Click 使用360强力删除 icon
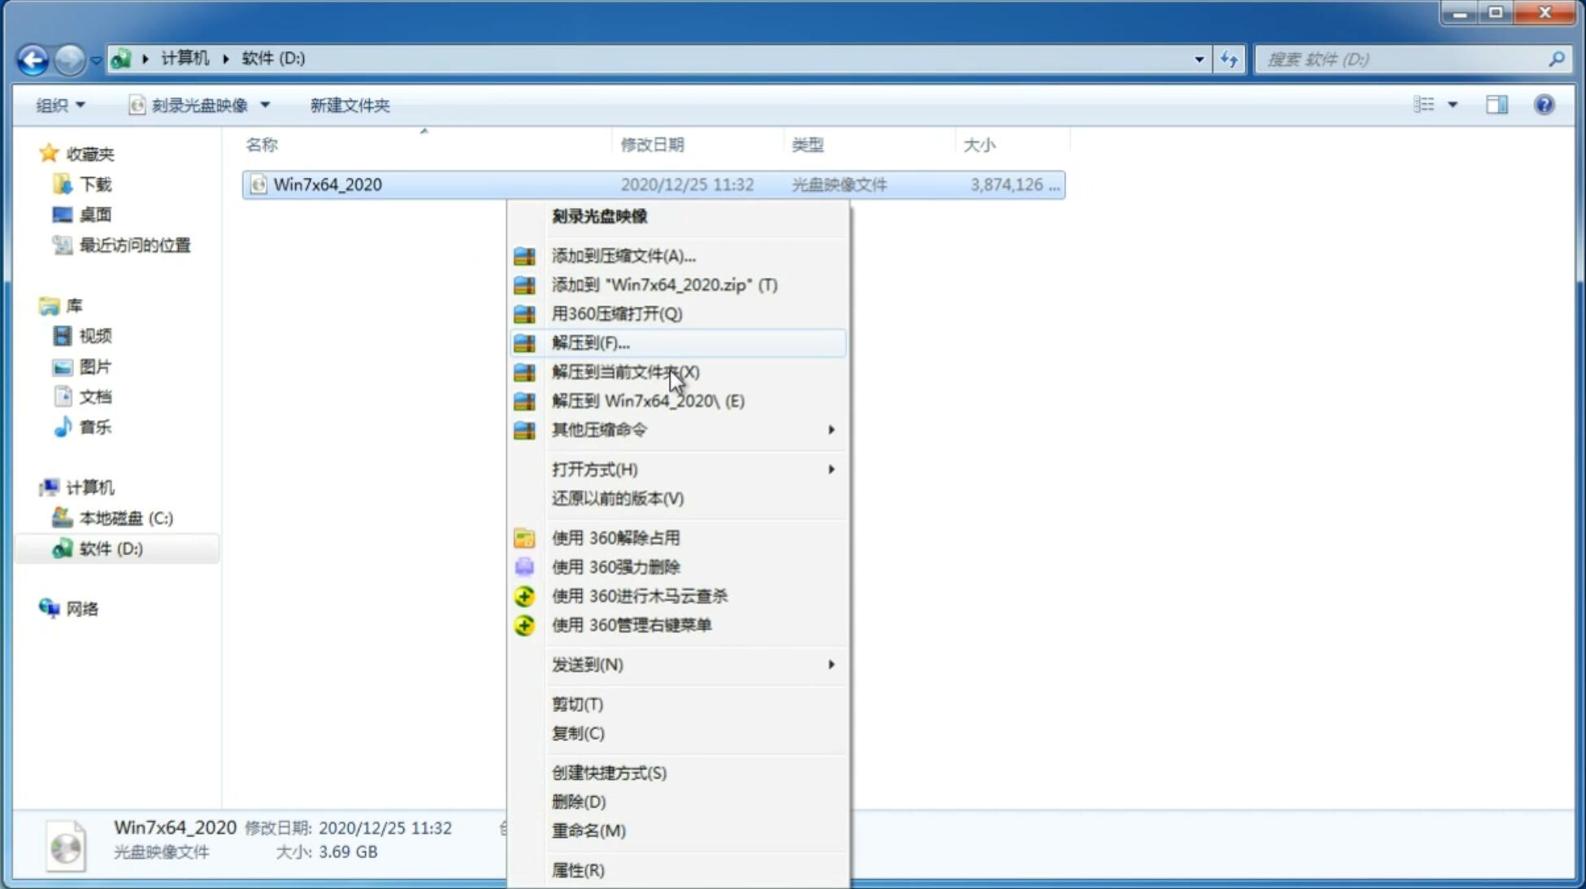This screenshot has width=1586, height=889. click(x=525, y=566)
